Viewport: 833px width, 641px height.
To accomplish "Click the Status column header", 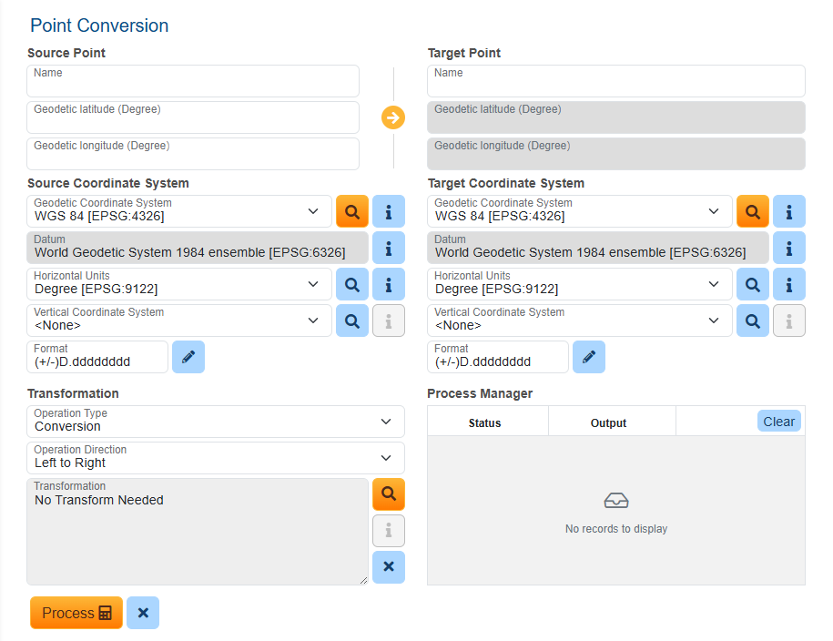I will click(485, 422).
